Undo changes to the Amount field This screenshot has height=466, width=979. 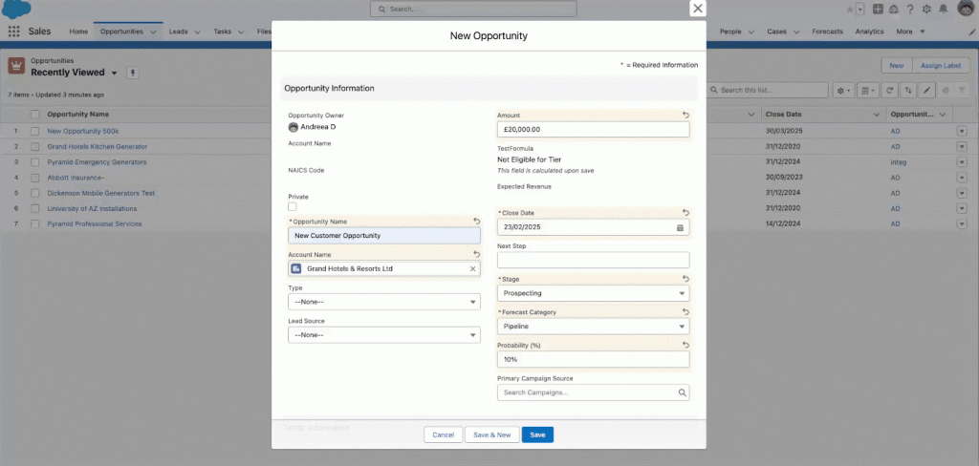[x=685, y=116]
